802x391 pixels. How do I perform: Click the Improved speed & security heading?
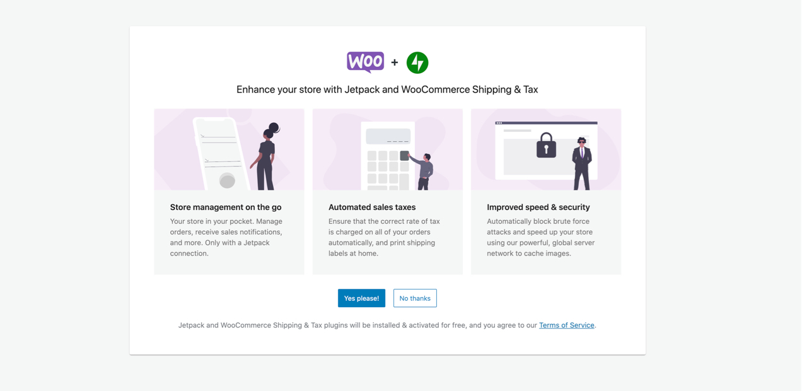coord(538,207)
